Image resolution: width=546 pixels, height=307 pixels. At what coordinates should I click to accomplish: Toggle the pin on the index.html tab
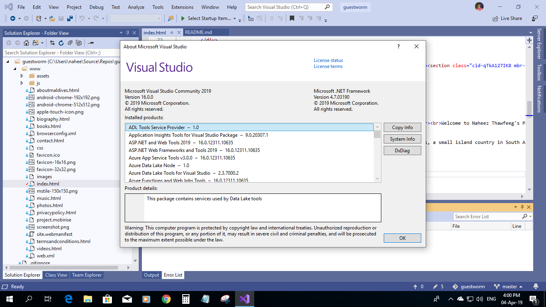coord(171,32)
